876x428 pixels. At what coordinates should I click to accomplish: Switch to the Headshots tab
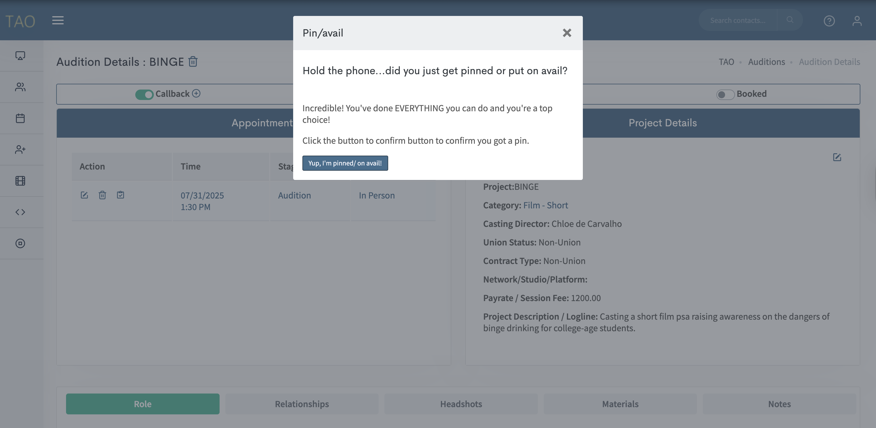[461, 404]
